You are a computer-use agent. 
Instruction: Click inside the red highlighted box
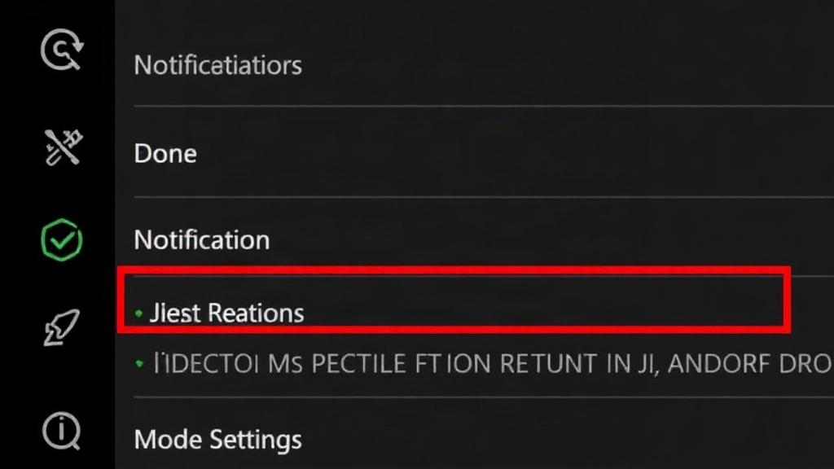click(454, 300)
